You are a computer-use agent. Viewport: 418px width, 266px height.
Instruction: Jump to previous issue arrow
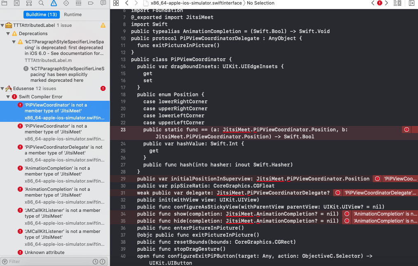point(373,3)
